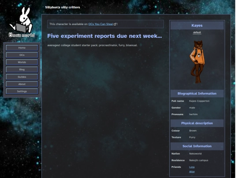This screenshot has height=178, width=238.
Task: Select the 'Brown' colour value
Action: click(x=193, y=131)
